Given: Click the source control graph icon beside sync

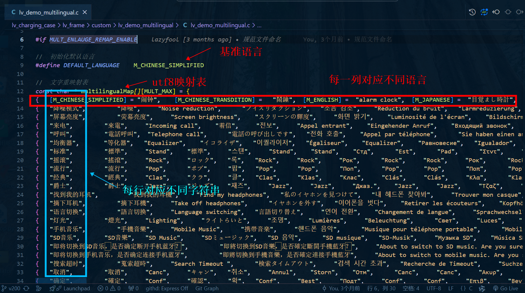Looking at the screenshot, I should tap(39, 288).
